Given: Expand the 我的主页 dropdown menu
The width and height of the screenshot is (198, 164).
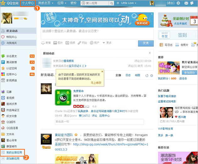Looking at the screenshot, I should coord(46,3).
